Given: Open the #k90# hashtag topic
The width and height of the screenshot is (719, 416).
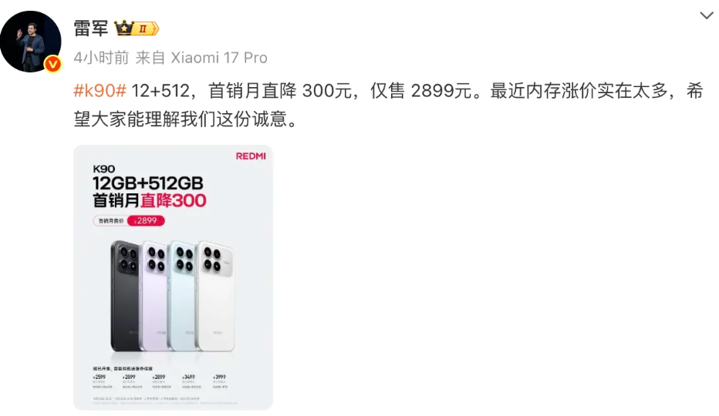Looking at the screenshot, I should [x=100, y=91].
